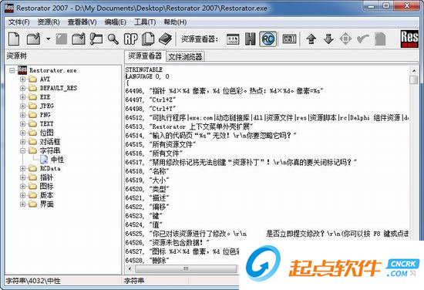Click the Restorator title bar app icon
Viewport: 424px width, 290px height.
click(x=9, y=8)
